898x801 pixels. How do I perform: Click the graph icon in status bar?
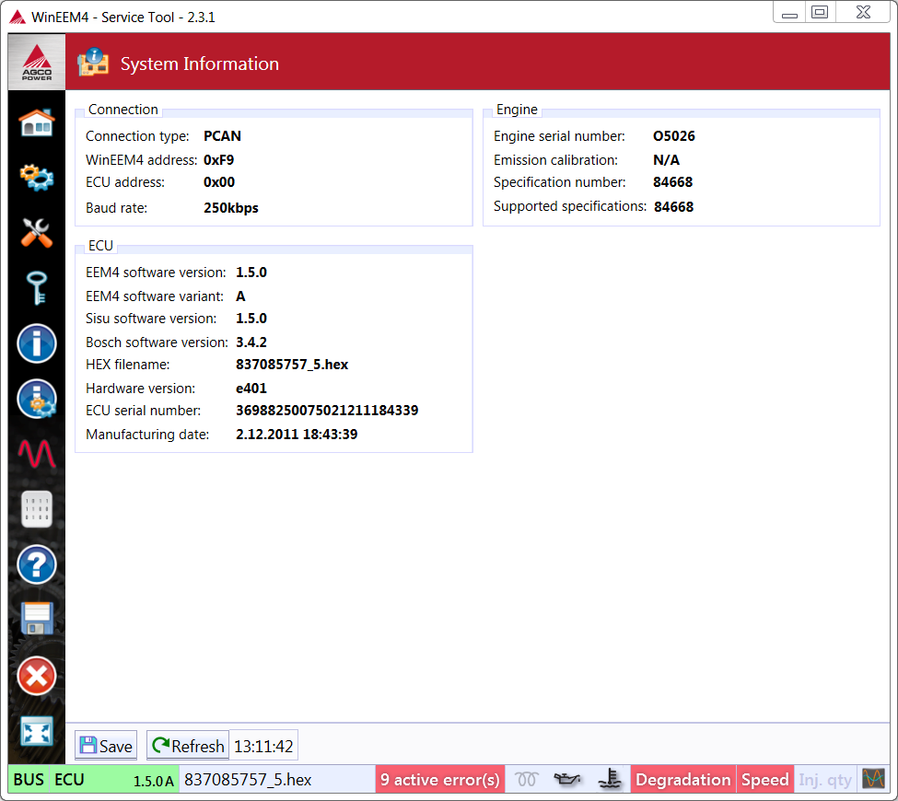[873, 780]
